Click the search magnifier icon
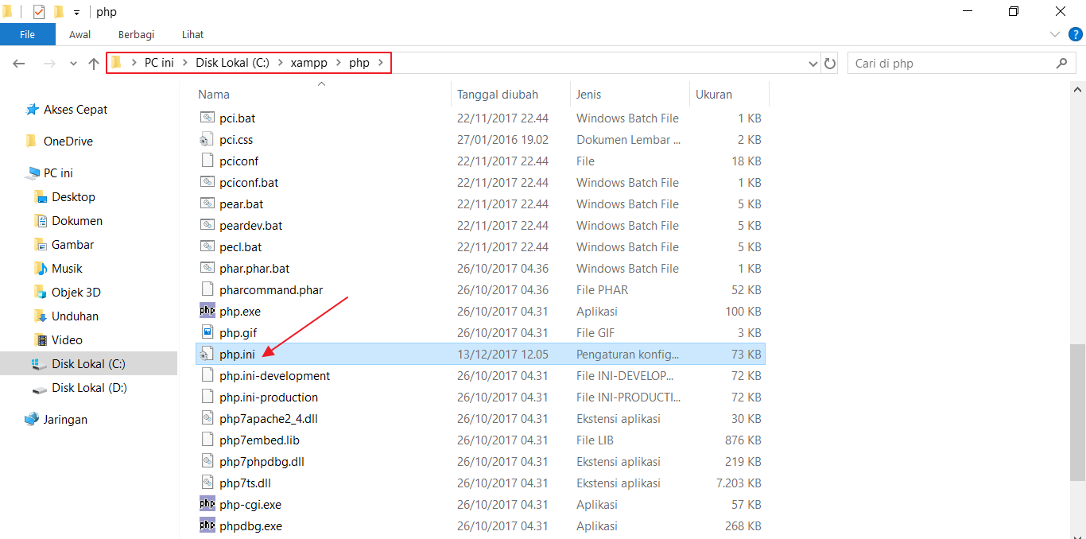The image size is (1086, 539). 1061,63
